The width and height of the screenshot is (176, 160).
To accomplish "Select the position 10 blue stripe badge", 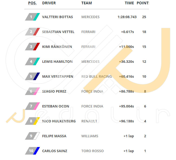I will 32,151.
